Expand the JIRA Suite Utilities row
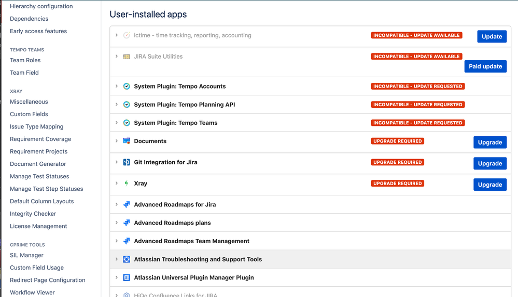Viewport: 518px width, 297px height. click(117, 56)
